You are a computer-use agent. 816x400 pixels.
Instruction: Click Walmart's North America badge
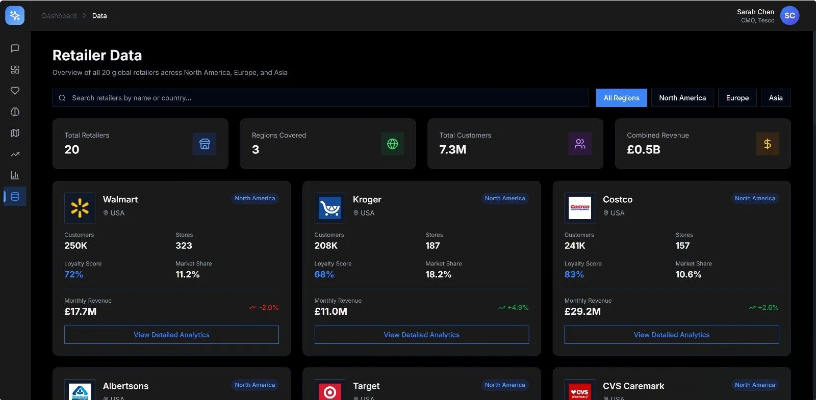click(x=255, y=198)
